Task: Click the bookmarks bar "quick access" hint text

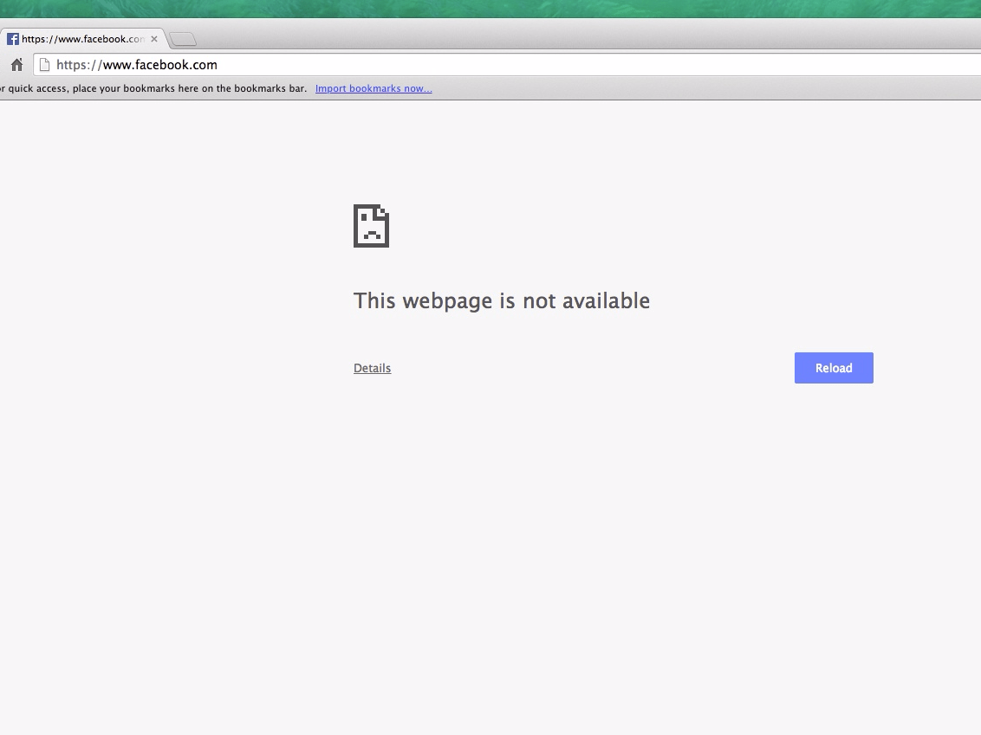Action: [153, 89]
